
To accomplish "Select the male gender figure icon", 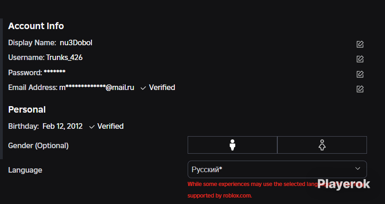I will tap(232, 145).
